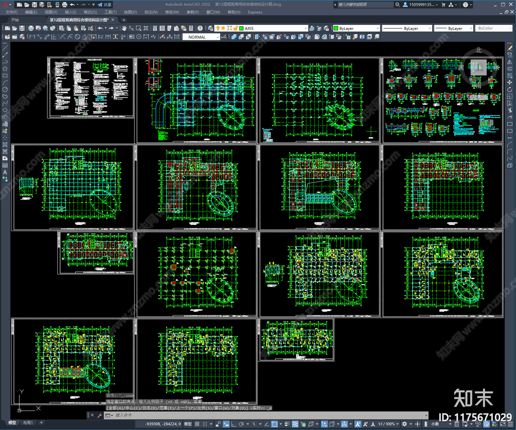Select the Multiline Text A tool
Image resolution: width=516 pixels, height=430 pixels.
pos(5,172)
